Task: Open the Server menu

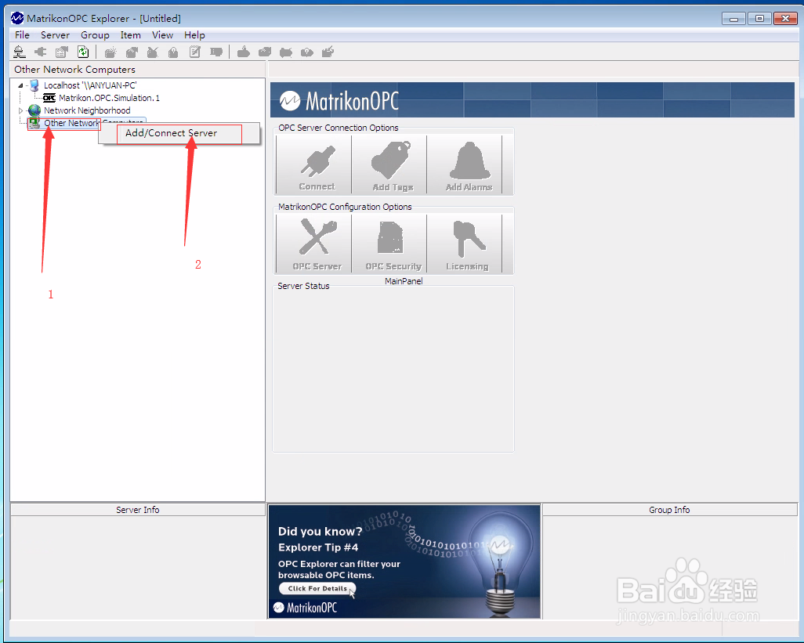Action: point(55,34)
